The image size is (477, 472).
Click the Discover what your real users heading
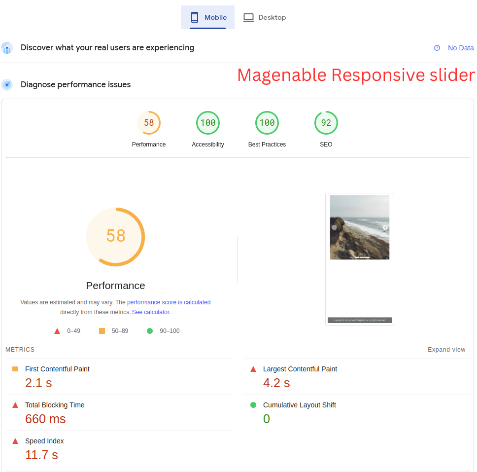tap(107, 48)
